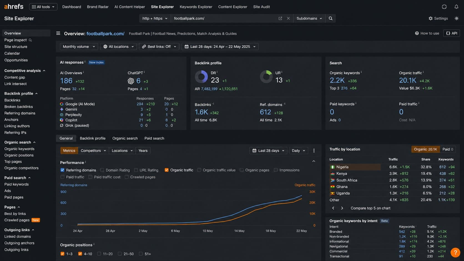This screenshot has height=261, width=464.
Task: Open Keywords Explorer in top menu
Action: (x=196, y=7)
